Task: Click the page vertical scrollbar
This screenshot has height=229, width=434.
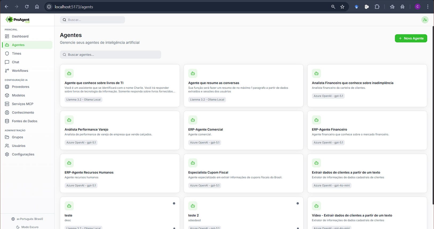Action: (x=433, y=114)
